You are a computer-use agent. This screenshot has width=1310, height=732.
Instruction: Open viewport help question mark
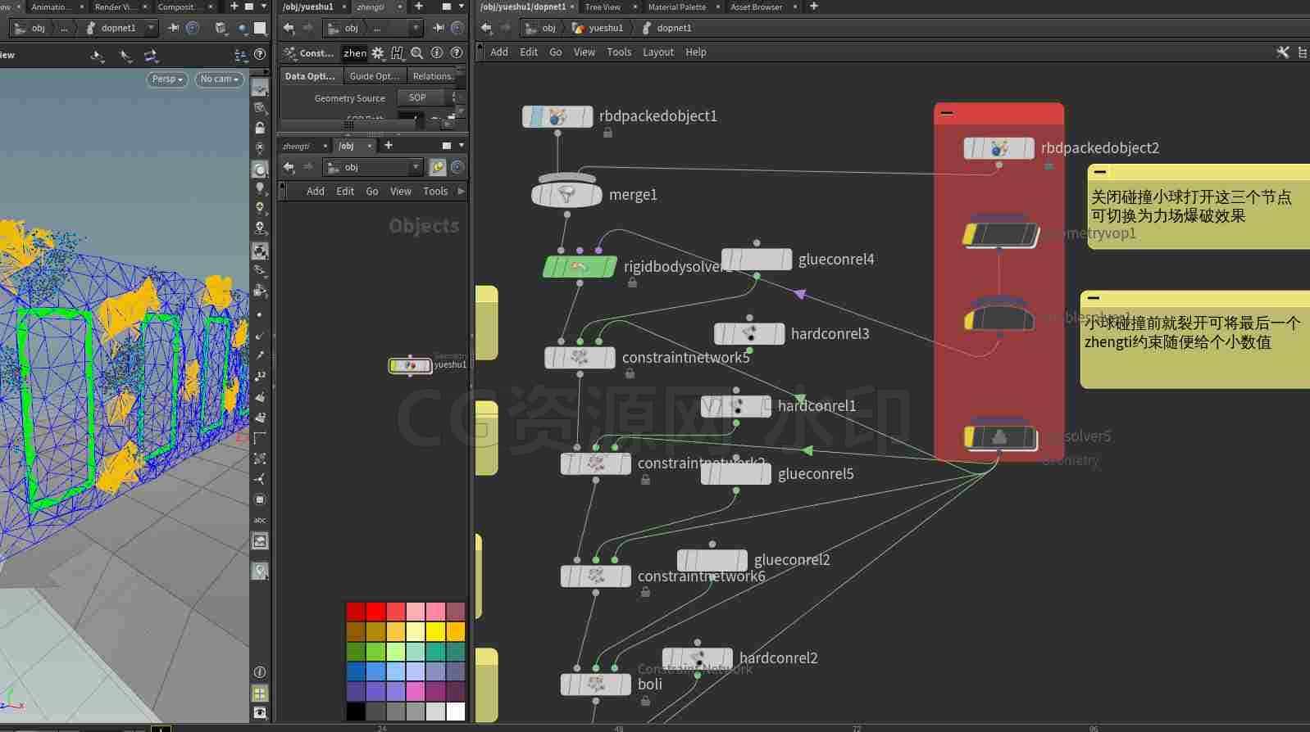[x=260, y=55]
